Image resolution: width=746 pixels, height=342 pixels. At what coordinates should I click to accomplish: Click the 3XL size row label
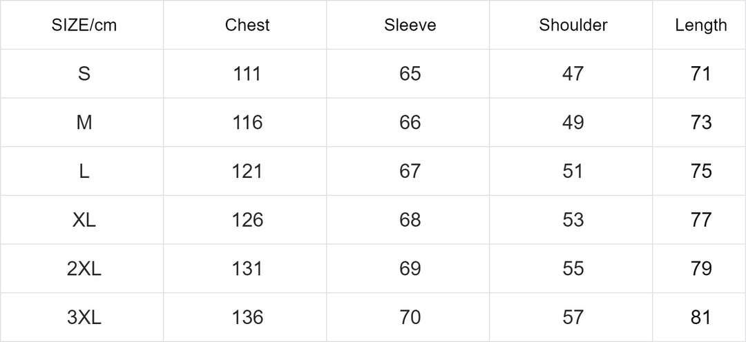pyautogui.click(x=84, y=317)
